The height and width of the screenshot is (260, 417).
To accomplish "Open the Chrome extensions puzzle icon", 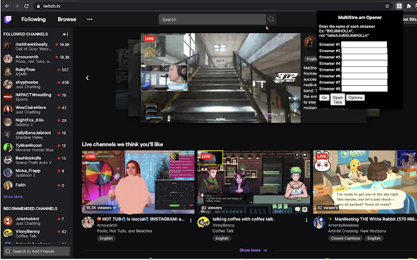I will click(x=409, y=6).
